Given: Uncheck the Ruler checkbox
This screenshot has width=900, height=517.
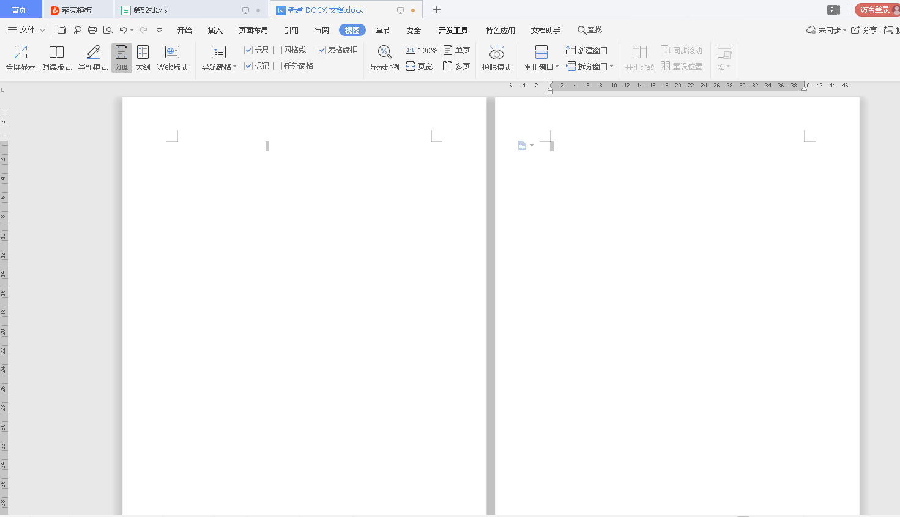Looking at the screenshot, I should tap(248, 50).
